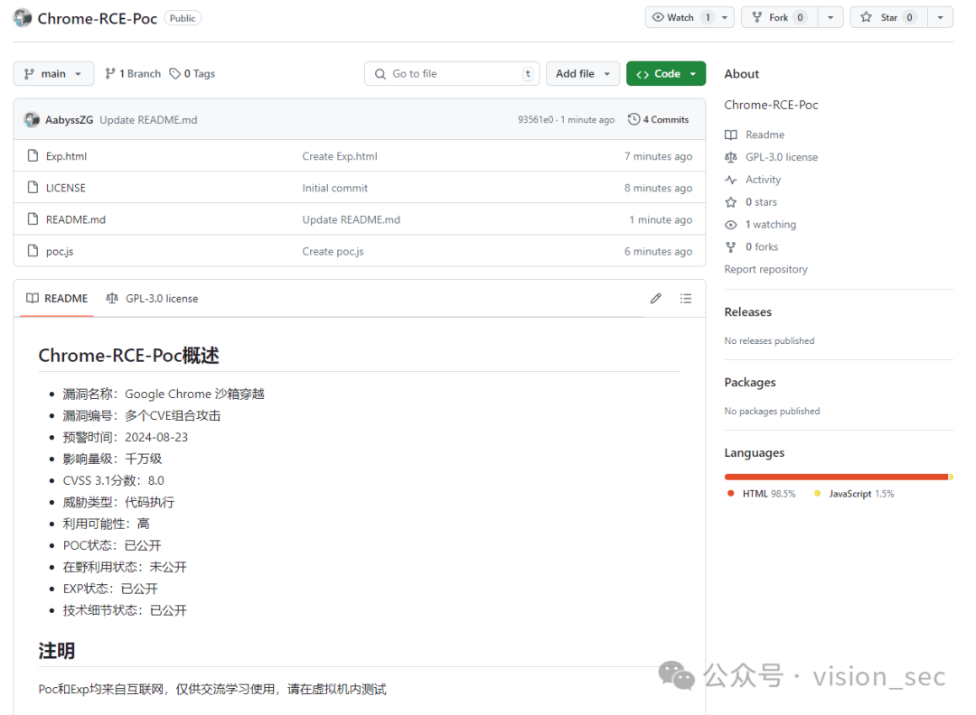Screen dimensions: 976x715
Task: Open the main branch selector dropdown
Action: [x=53, y=73]
